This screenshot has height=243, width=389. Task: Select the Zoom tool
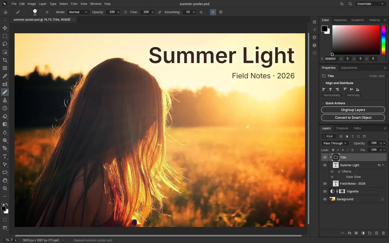coord(5,188)
